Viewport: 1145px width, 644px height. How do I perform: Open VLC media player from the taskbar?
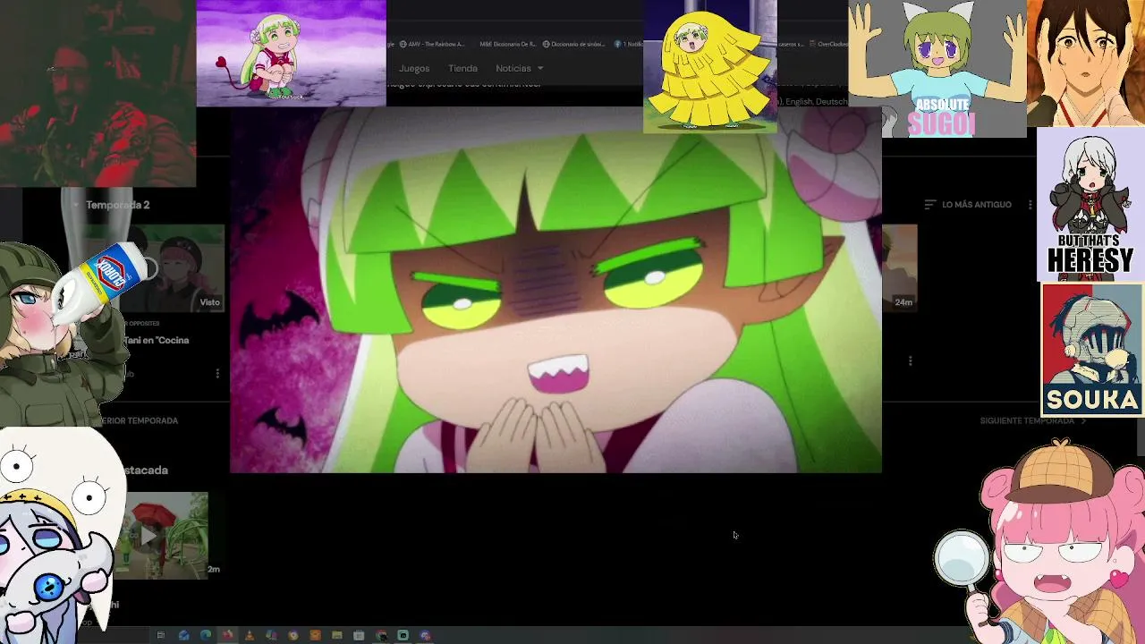[x=250, y=635]
